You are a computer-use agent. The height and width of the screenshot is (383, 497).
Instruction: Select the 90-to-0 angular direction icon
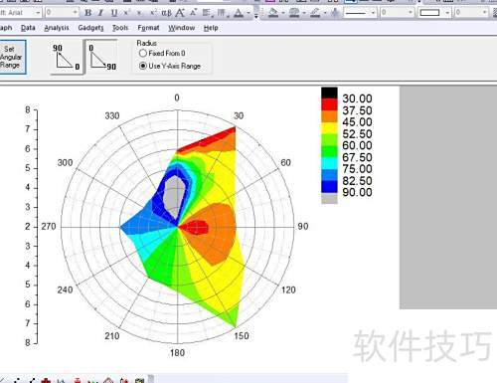(x=67, y=57)
